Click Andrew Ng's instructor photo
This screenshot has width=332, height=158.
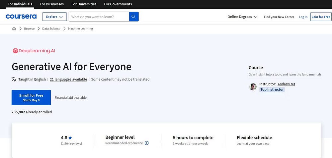pos(253,86)
